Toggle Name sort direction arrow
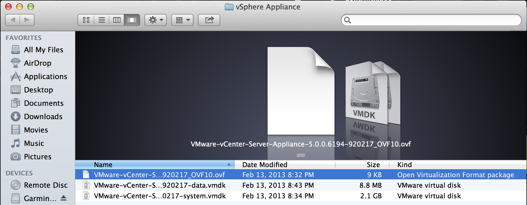Screen dimensions: 527x205 click(x=229, y=165)
